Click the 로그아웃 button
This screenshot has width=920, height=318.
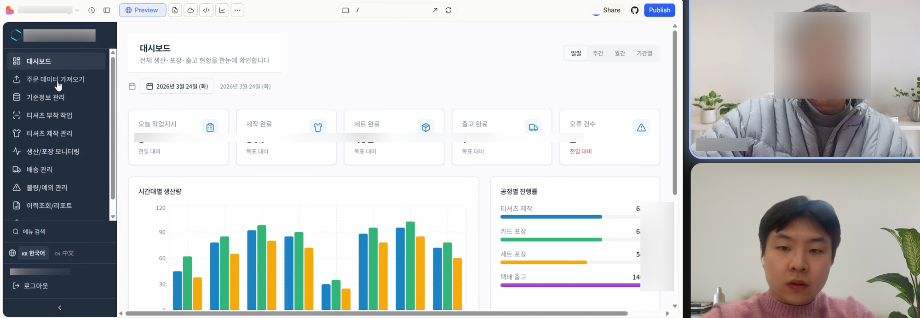(x=36, y=286)
